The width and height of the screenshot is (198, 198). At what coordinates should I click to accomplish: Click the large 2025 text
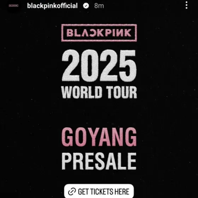pyautogui.click(x=99, y=65)
